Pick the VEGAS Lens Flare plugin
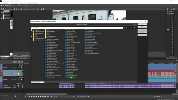178x100 pixels. tap(70, 44)
